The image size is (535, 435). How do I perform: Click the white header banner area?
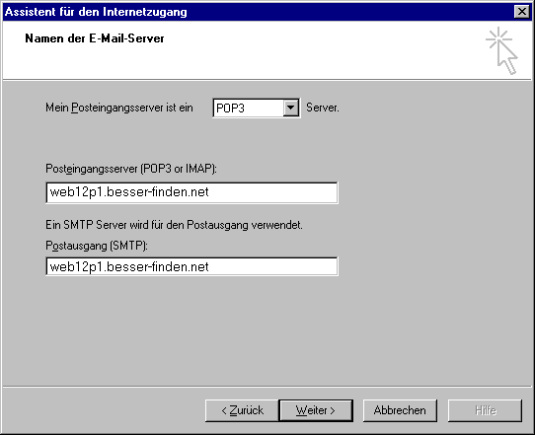point(267,50)
